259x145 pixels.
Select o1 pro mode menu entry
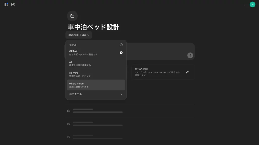click(96, 85)
